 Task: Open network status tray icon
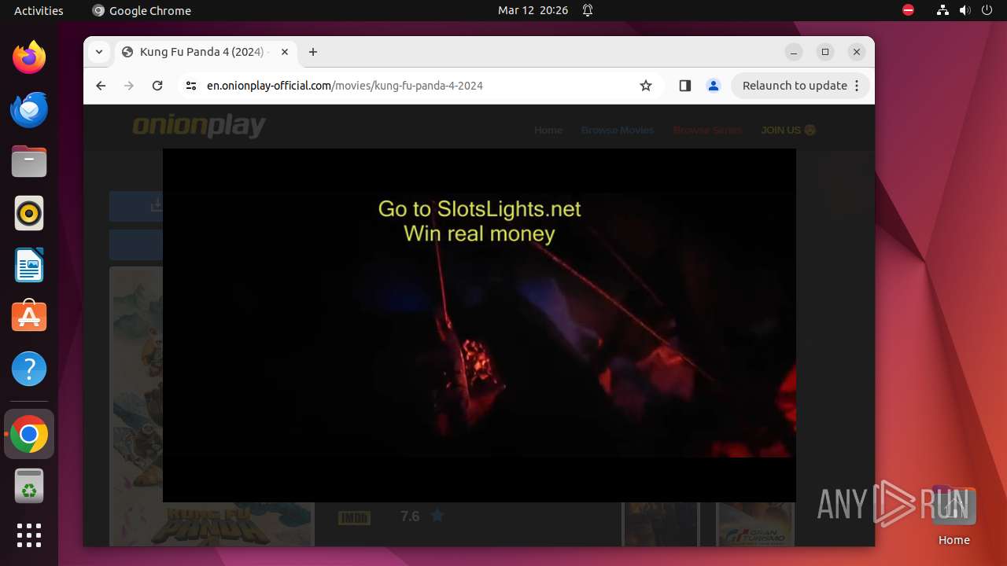pyautogui.click(x=942, y=10)
